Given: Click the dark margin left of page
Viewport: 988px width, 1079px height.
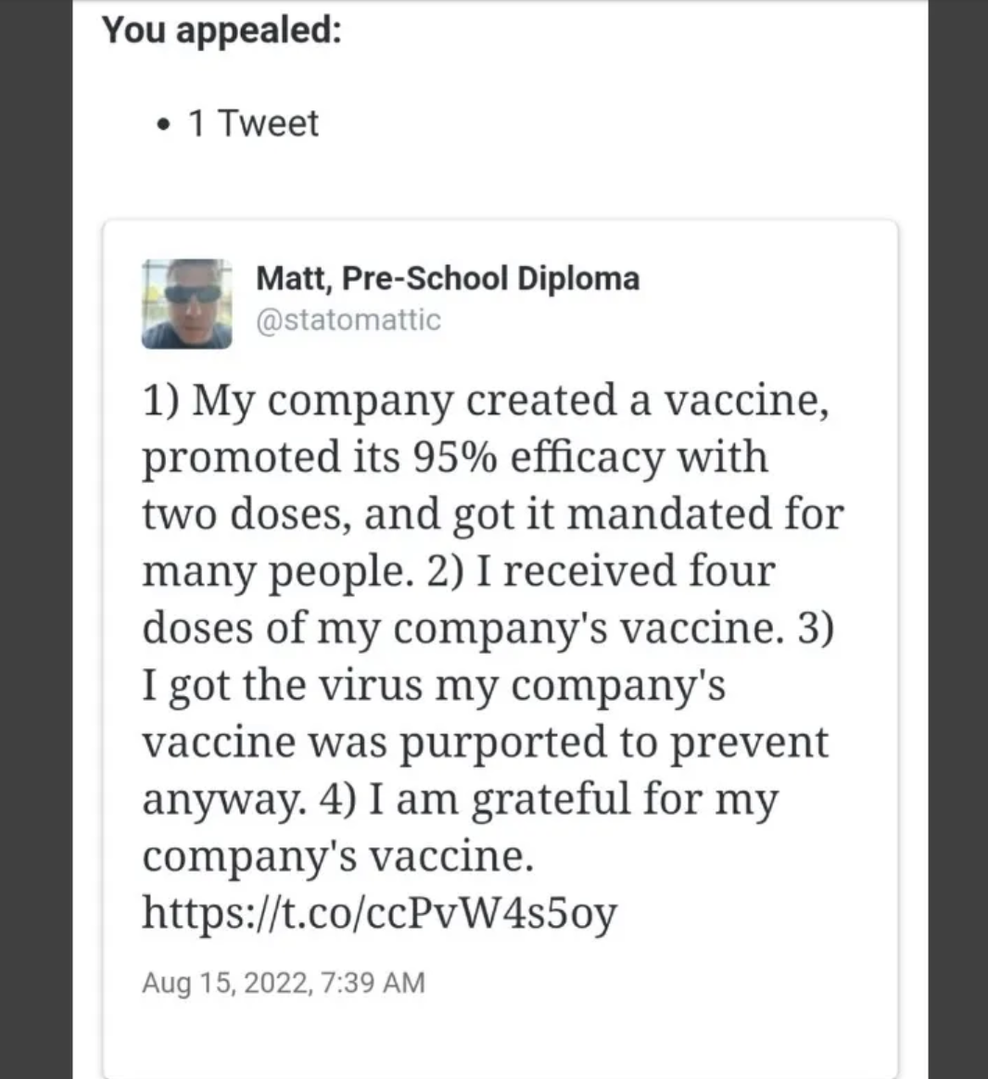Looking at the screenshot, I should click(x=36, y=539).
